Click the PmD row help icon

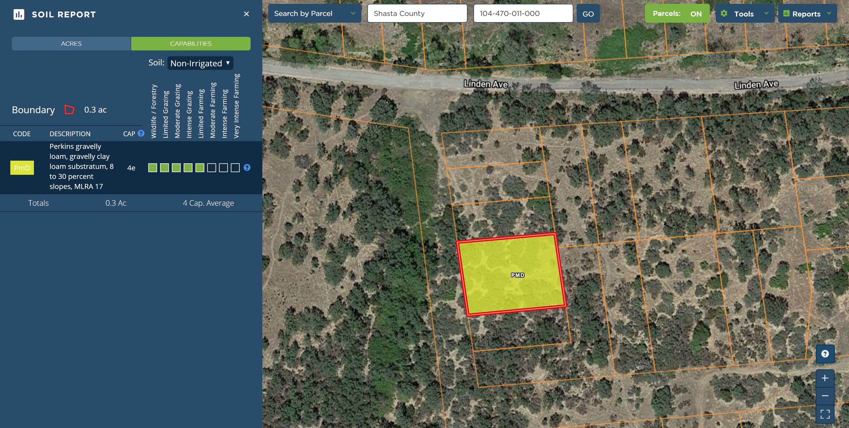tap(247, 168)
